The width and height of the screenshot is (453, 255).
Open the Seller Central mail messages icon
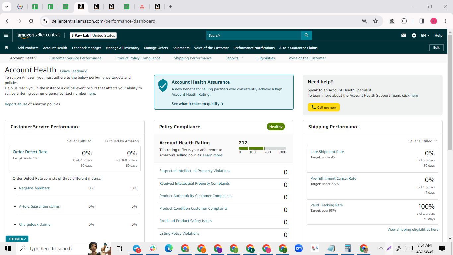click(x=404, y=35)
